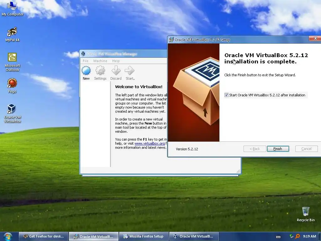Click the Cancel button in Setup wizard
This screenshot has width=321, height=241.
[307, 149]
